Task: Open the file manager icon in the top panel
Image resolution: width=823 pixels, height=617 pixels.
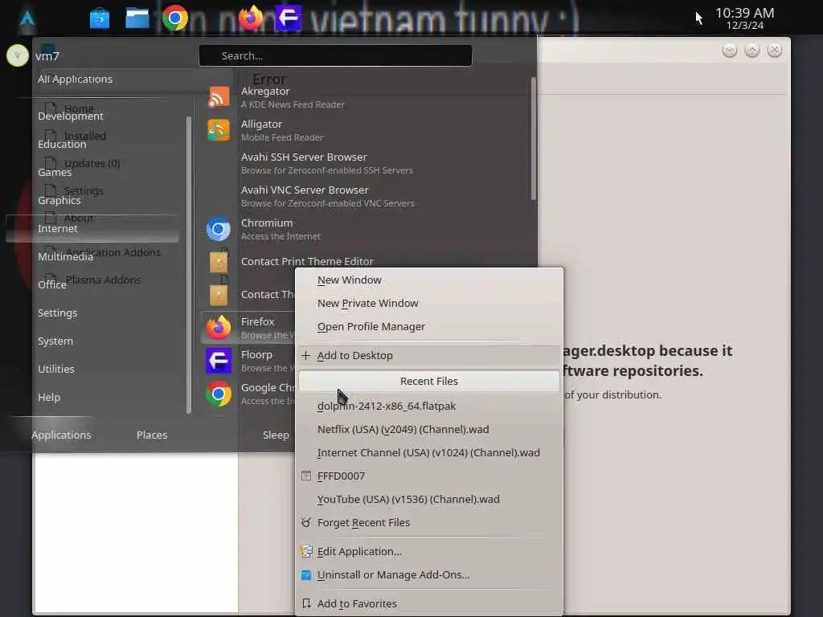Action: point(137,18)
